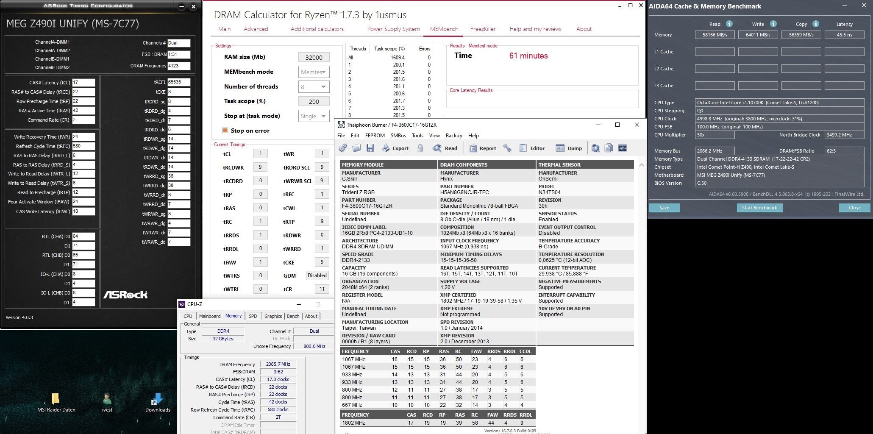This screenshot has height=434, width=873.
Task: Click part number F4-3600C17-16GTZR in Memory Module
Action: 367,206
